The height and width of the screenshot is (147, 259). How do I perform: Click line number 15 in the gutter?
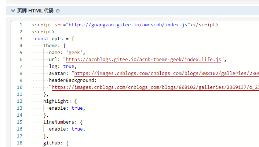[19, 122]
